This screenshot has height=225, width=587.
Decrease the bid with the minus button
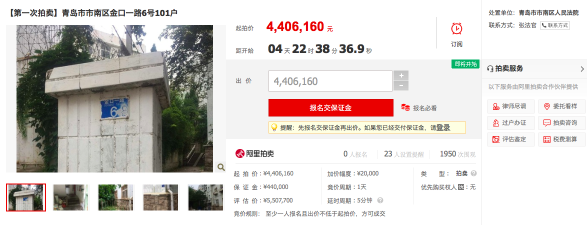[401, 85]
